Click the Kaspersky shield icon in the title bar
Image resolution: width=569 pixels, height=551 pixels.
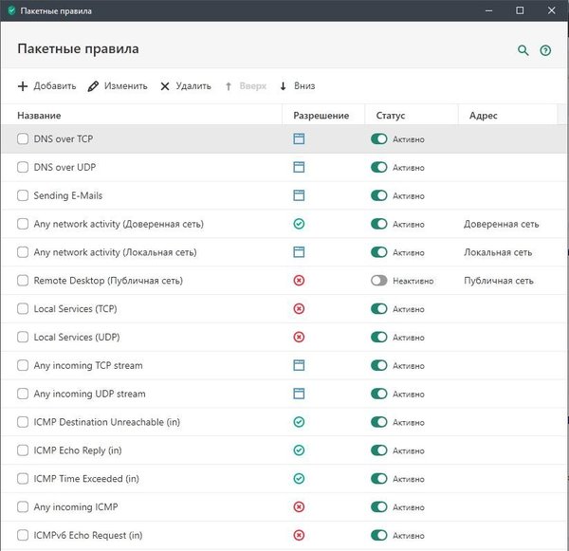(10, 10)
